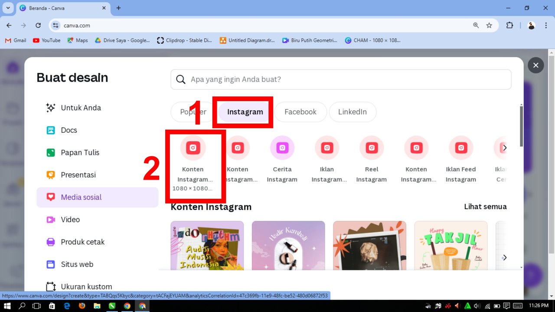555x312 pixels.
Task: Select the Beranda - Canva tab
Action: (63, 8)
